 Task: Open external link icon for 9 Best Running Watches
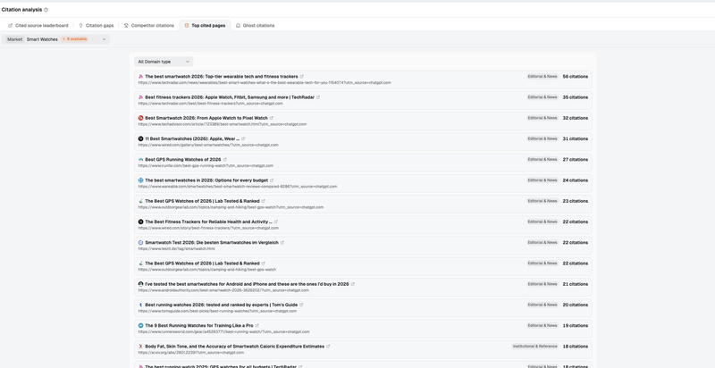[x=257, y=326]
